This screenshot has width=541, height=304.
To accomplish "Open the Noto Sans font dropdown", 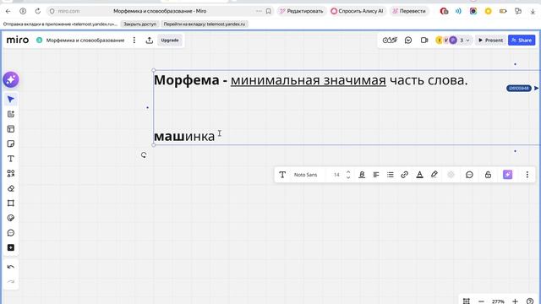I will coord(305,175).
